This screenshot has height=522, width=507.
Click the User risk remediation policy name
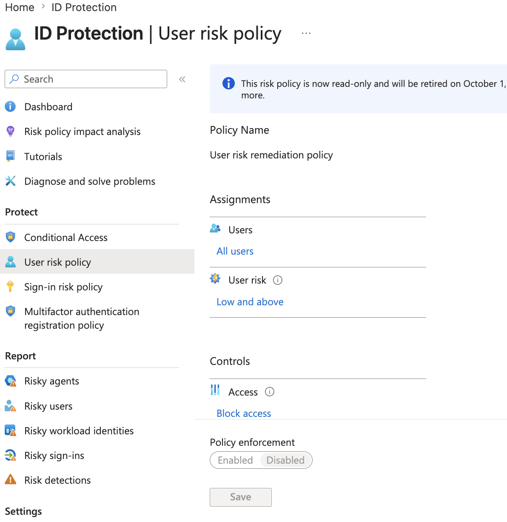271,155
